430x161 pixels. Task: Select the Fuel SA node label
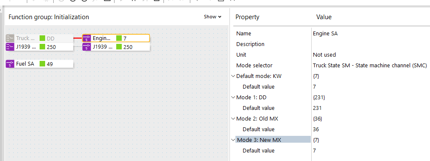point(25,64)
